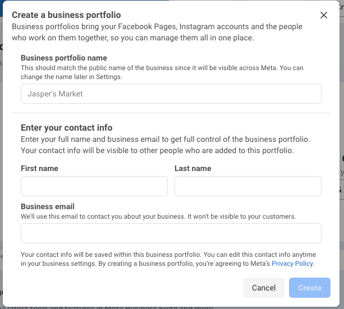Click the "Last name" label text

pyautogui.click(x=193, y=168)
